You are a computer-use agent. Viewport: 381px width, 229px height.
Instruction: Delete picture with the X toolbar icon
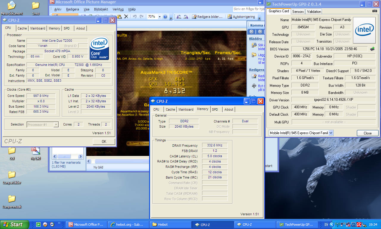pyautogui.click(x=126, y=17)
